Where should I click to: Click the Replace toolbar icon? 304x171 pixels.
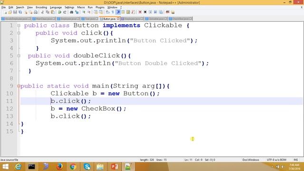[x=77, y=12]
